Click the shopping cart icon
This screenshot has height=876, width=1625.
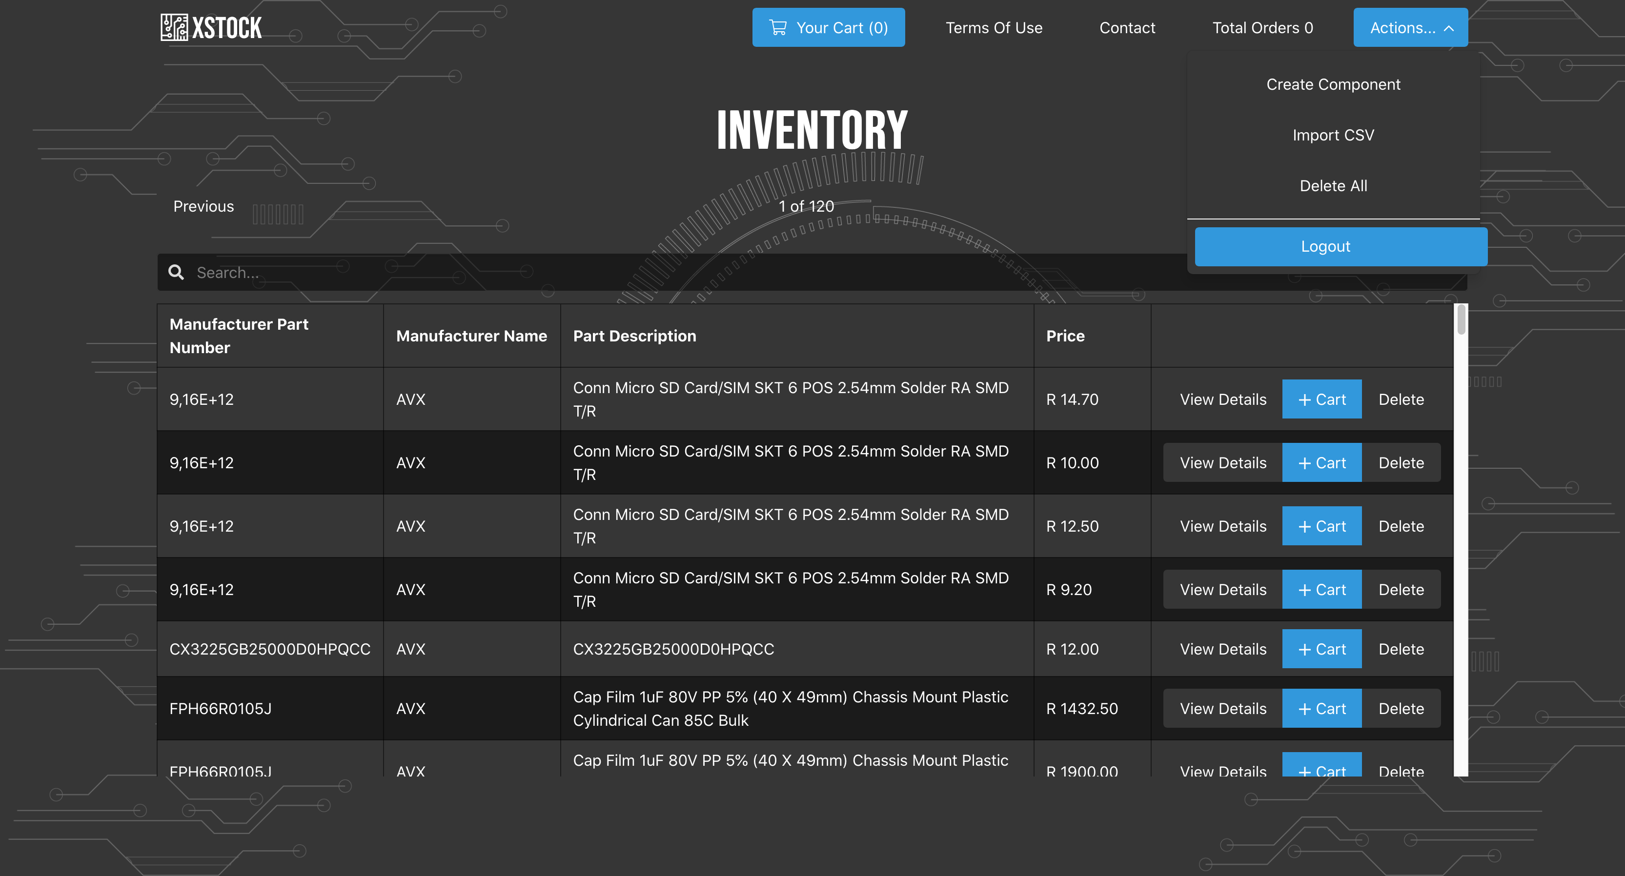pos(778,28)
